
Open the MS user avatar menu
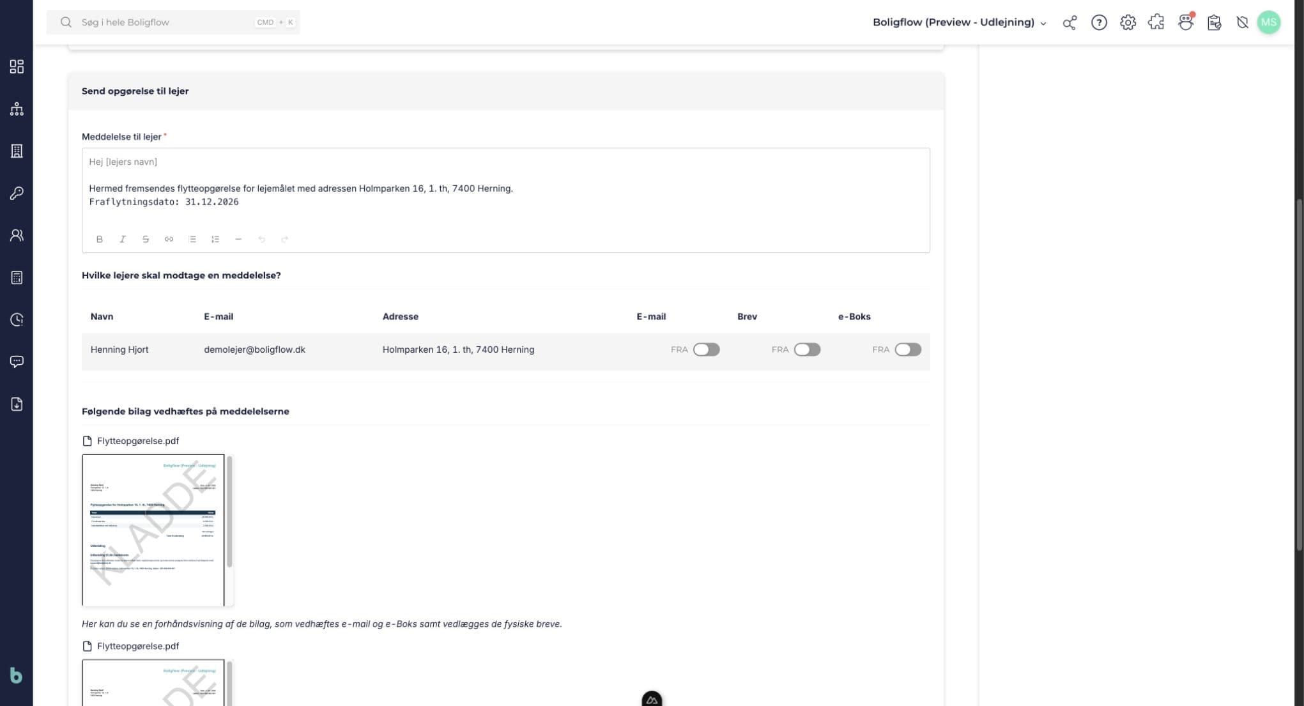pos(1268,22)
